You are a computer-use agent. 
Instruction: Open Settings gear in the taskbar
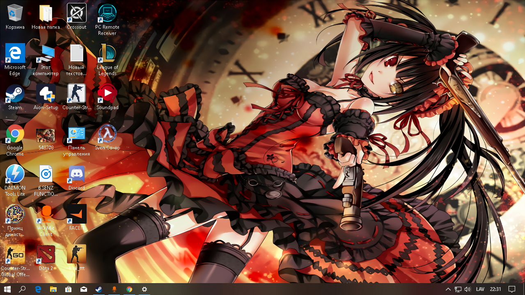tap(144, 289)
